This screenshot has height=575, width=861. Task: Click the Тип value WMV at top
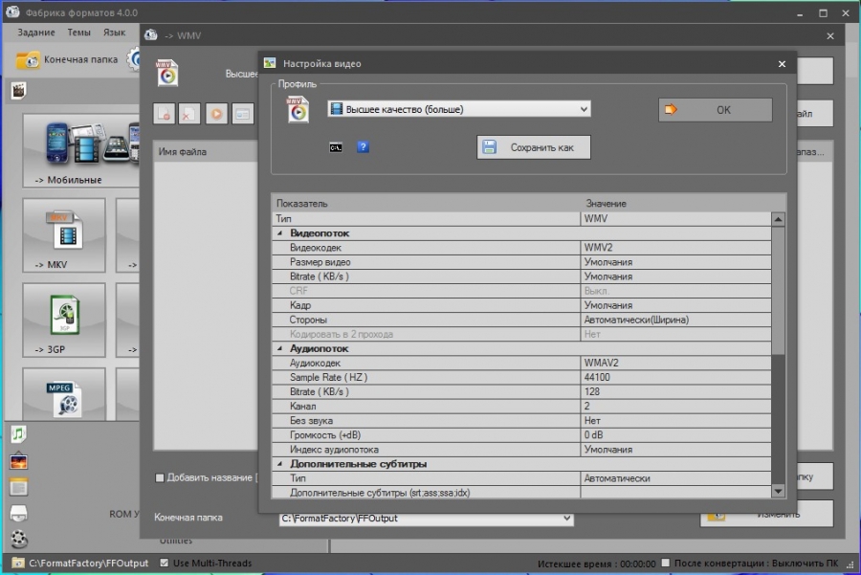click(675, 218)
